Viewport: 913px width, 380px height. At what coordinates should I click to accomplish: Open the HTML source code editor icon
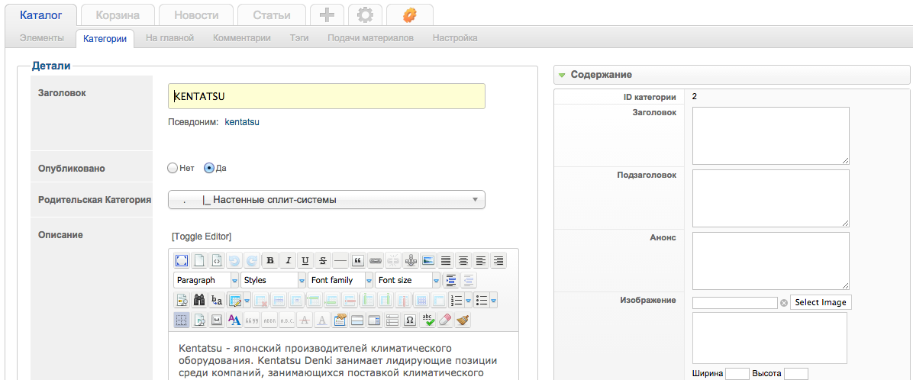tap(217, 260)
